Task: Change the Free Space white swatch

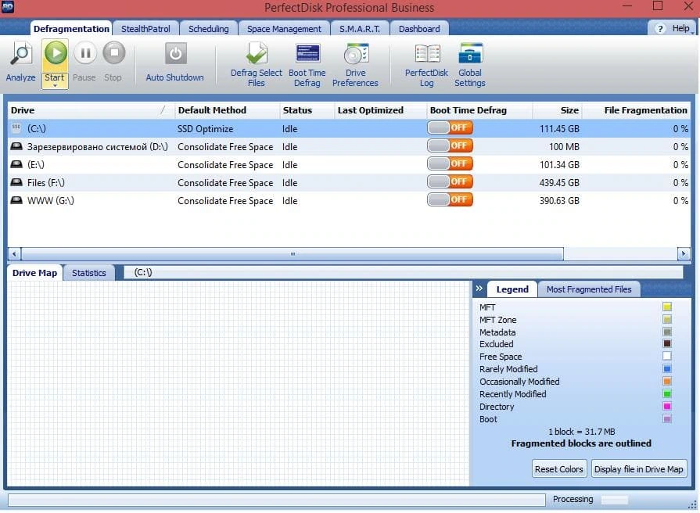Action: [x=667, y=357]
